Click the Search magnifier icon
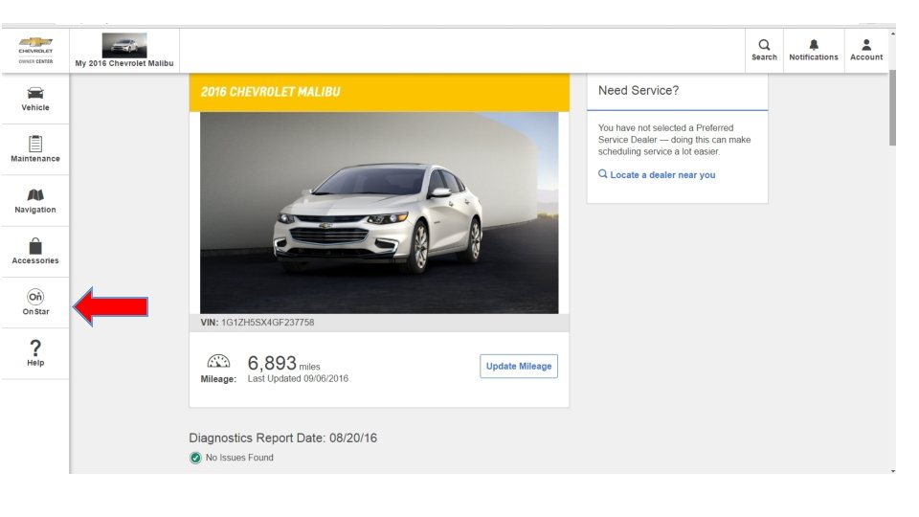Image resolution: width=919 pixels, height=517 pixels. 764,45
